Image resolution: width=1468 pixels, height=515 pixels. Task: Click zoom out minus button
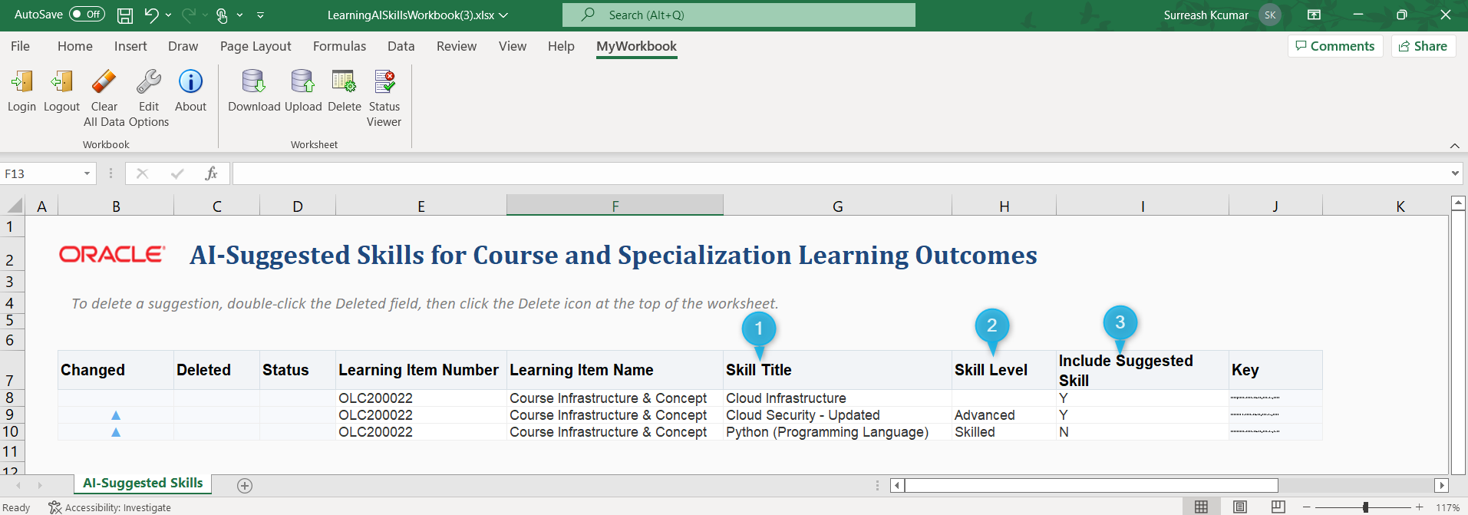pos(1307,507)
